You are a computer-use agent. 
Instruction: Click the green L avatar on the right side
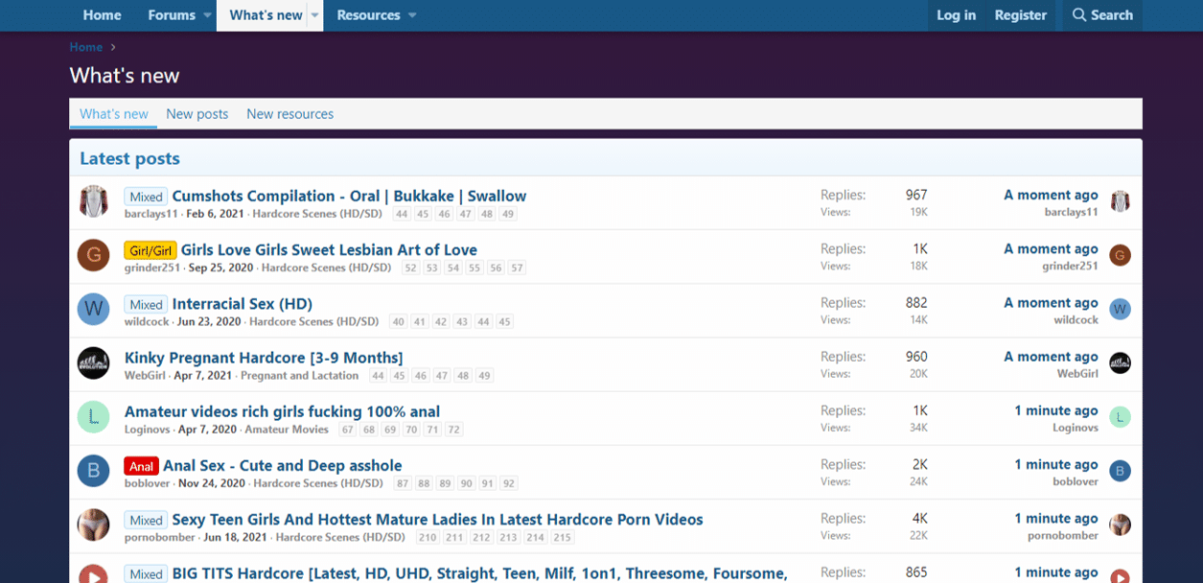coord(1120,417)
